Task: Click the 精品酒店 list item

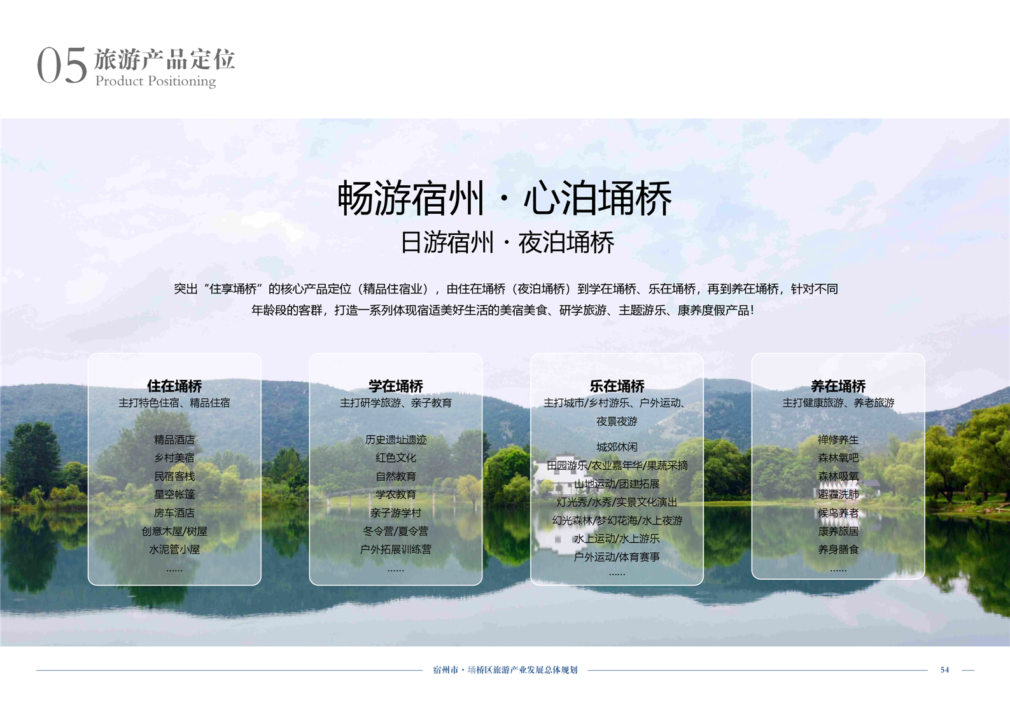Action: pos(174,440)
